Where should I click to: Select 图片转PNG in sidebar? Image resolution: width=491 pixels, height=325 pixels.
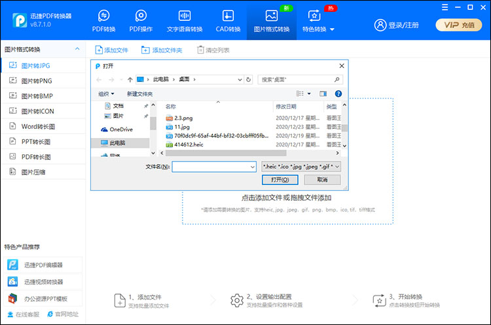click(x=43, y=80)
